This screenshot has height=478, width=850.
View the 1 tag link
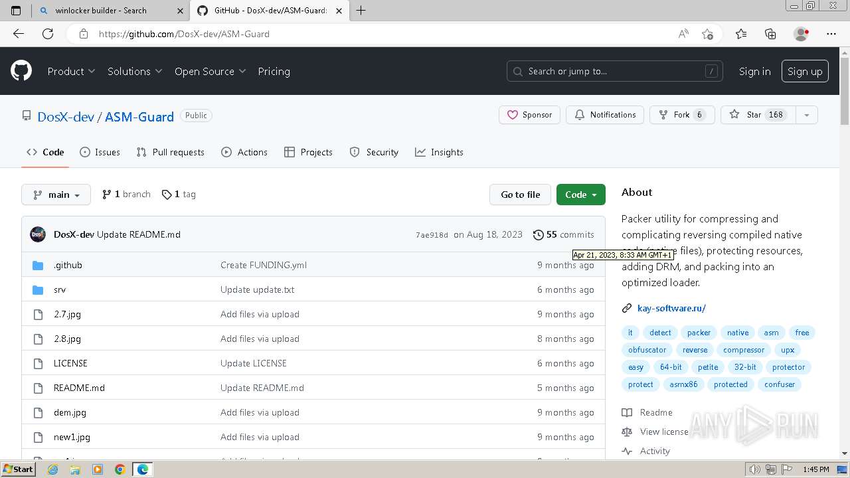(x=179, y=195)
